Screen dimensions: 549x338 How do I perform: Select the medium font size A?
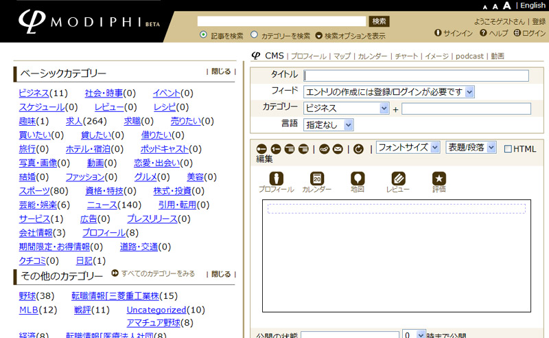point(495,6)
